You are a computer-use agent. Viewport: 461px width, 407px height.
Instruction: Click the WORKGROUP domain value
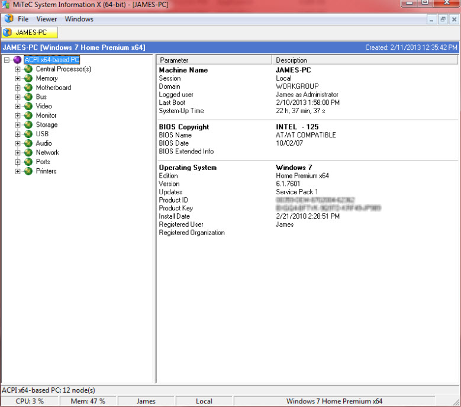pyautogui.click(x=297, y=86)
